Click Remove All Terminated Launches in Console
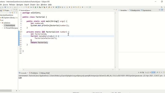The height and width of the screenshot is (93, 165). click(143, 72)
